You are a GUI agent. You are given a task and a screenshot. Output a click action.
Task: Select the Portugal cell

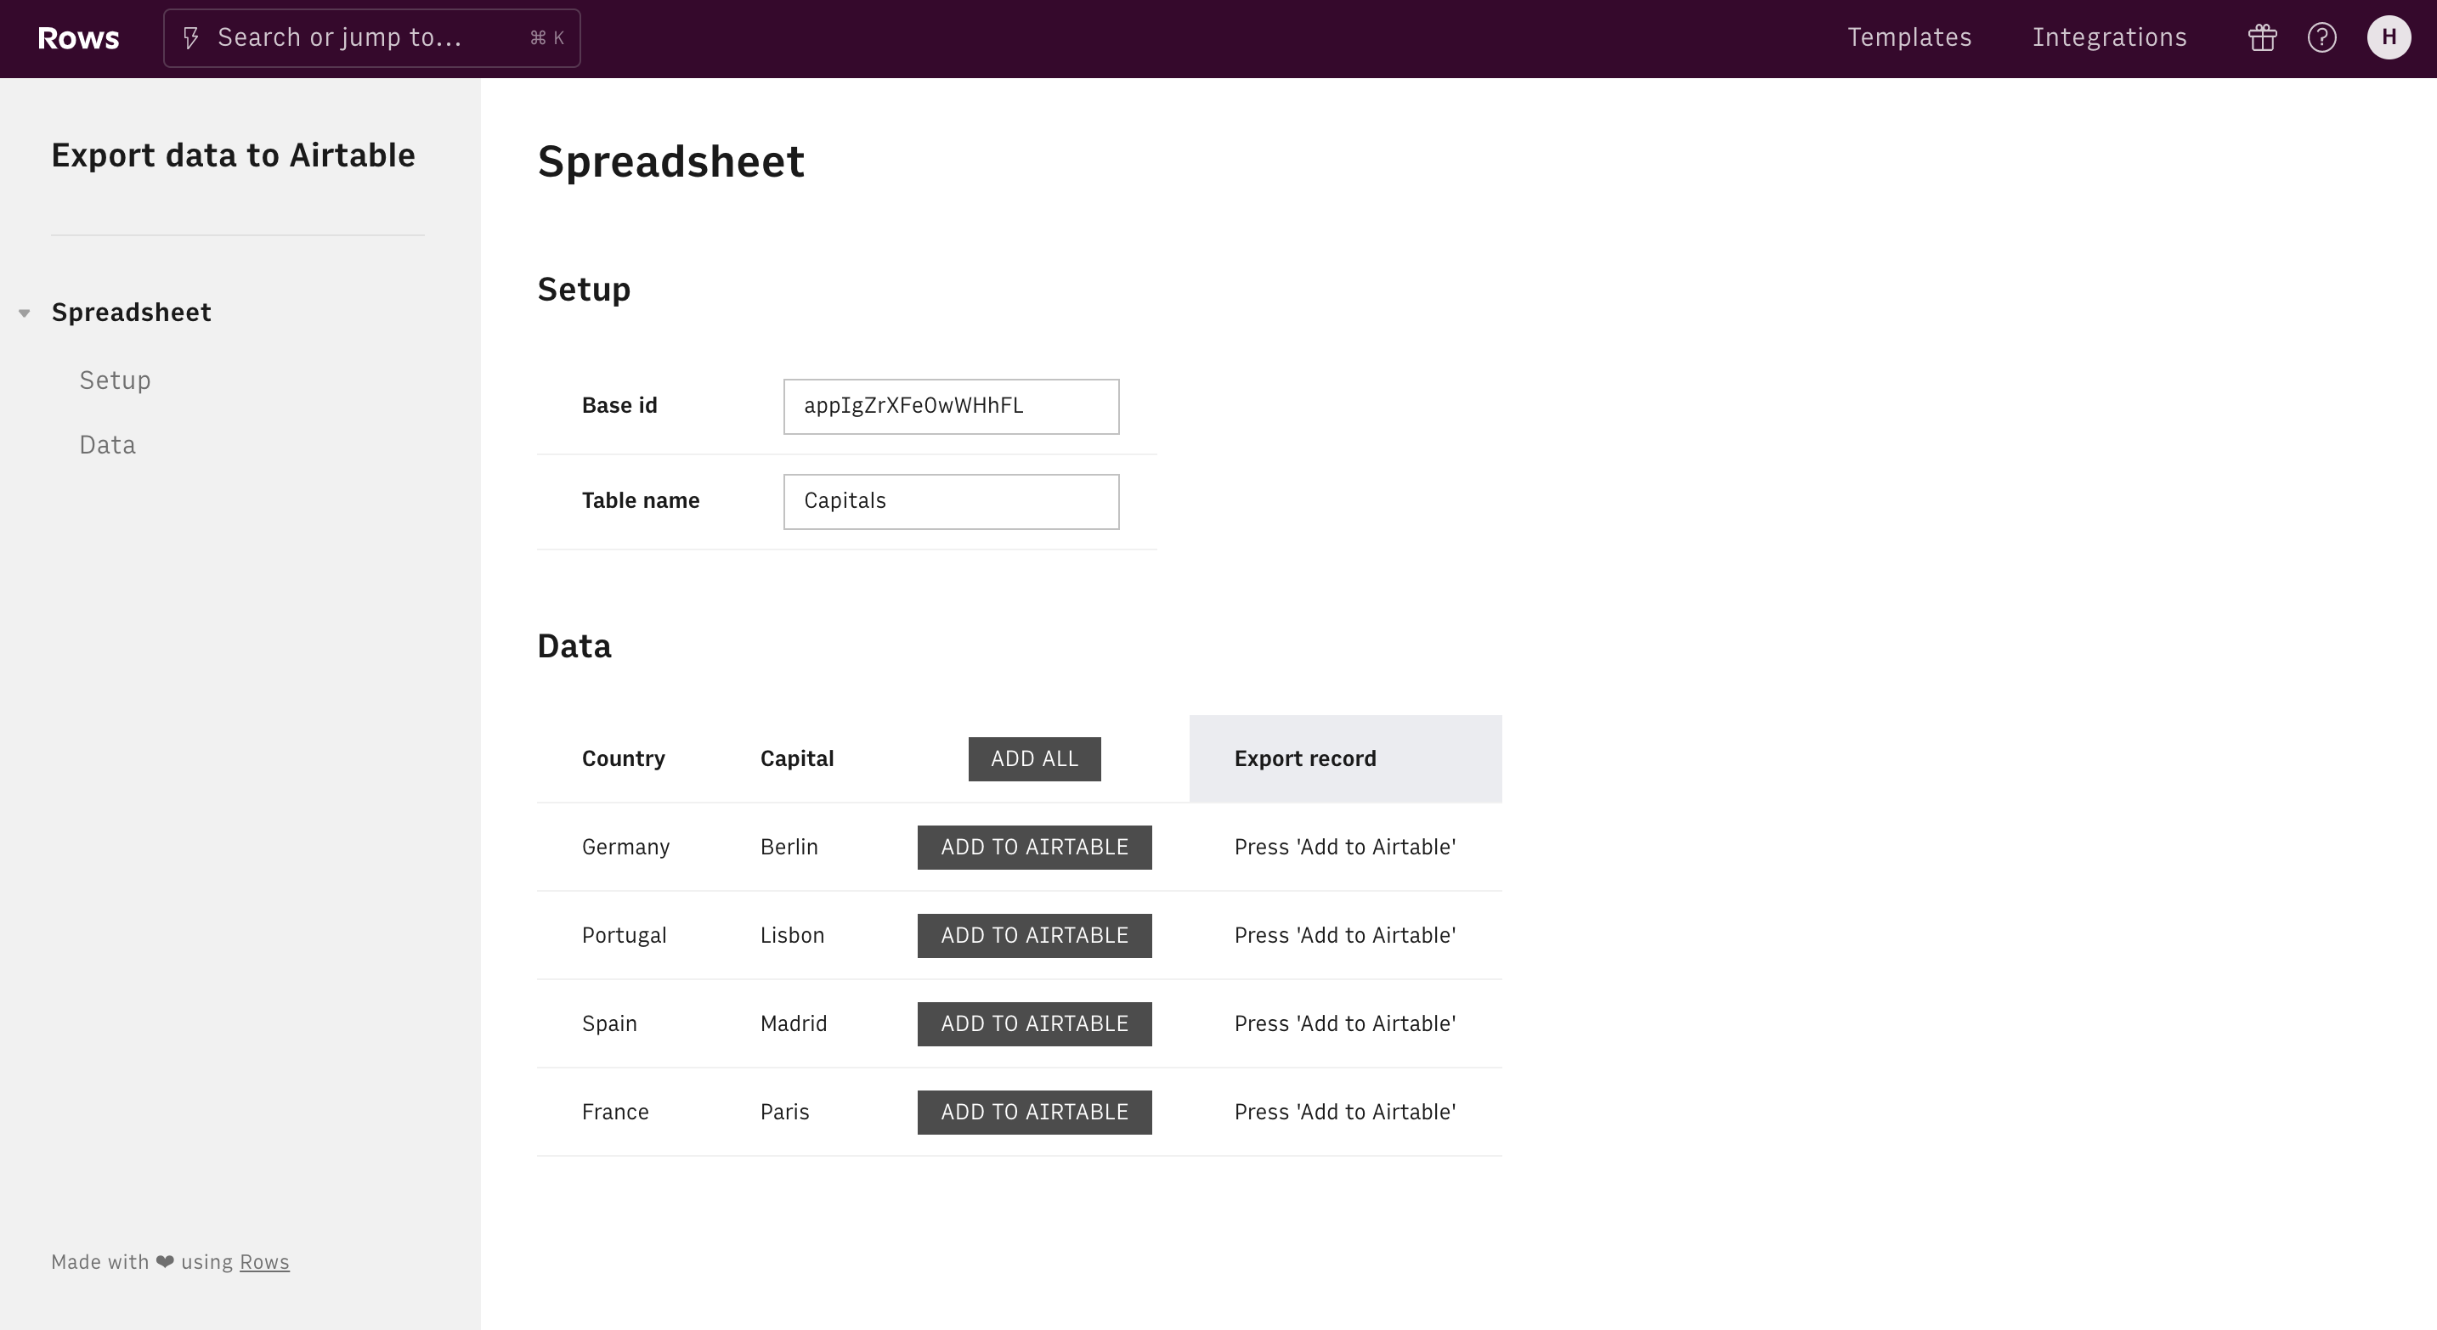tap(625, 936)
